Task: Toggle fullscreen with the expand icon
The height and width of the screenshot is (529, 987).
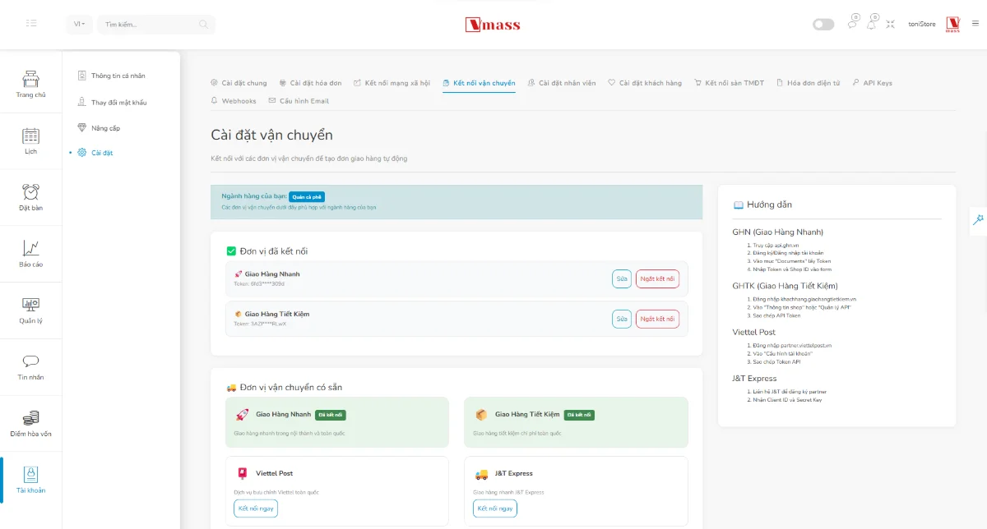Action: click(891, 25)
